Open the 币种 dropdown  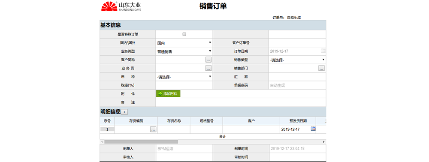click(x=184, y=77)
